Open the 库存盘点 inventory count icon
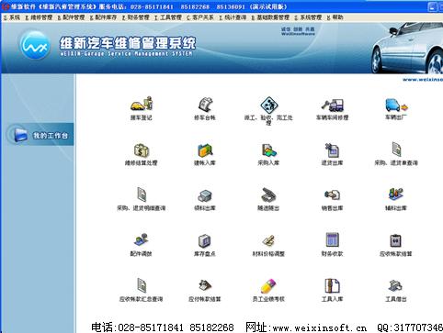This screenshot has width=443, height=333. (205, 241)
